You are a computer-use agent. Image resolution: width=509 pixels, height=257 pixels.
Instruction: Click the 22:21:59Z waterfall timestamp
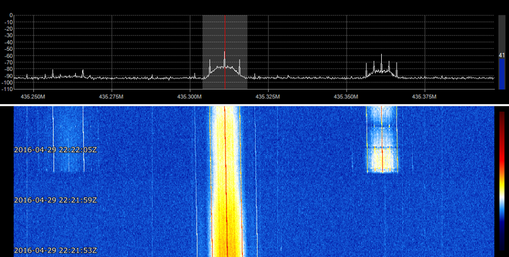coord(56,200)
